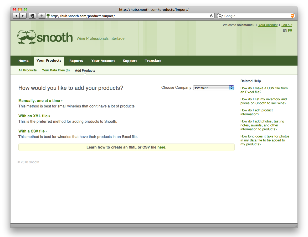Click the yellow minimize window button
The height and width of the screenshot is (237, 308).
20,9
